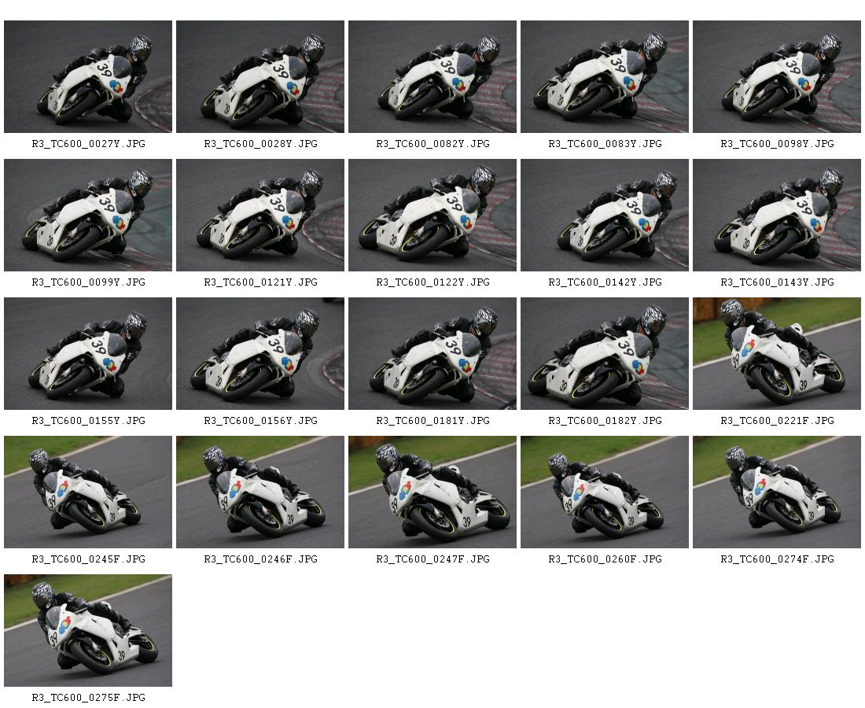865x708 pixels.
Task: Select filename text R3_TC600_0028Y.JPG
Action: point(260,144)
